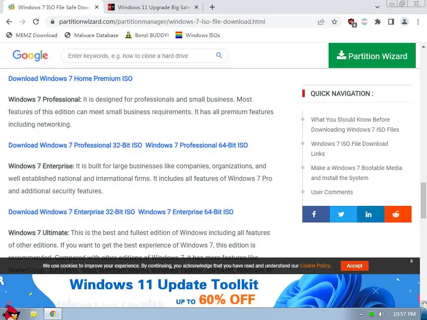Share this page via share icon
This screenshot has width=427, height=320.
click(321, 22)
